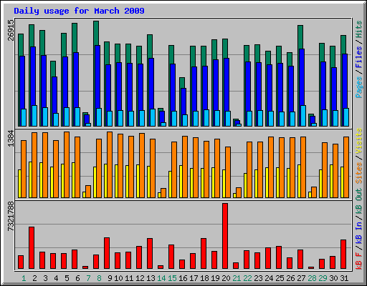Click the red kB bar for day 2
Screen dimensions: 367x286
(32, 248)
